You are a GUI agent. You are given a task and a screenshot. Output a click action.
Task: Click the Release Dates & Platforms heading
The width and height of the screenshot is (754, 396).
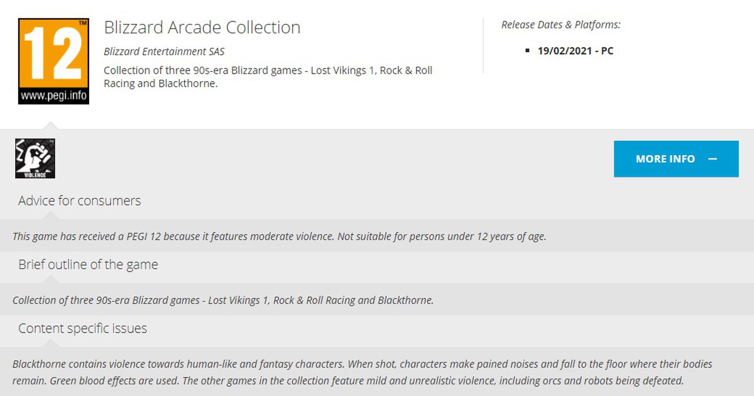pos(560,25)
